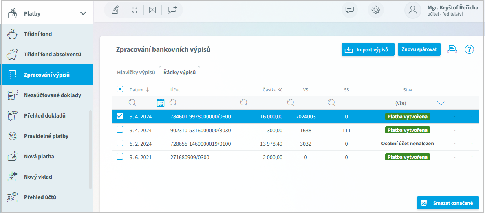The image size is (485, 213).
Task: Click the edit note icon in top toolbar
Action: coord(115,10)
